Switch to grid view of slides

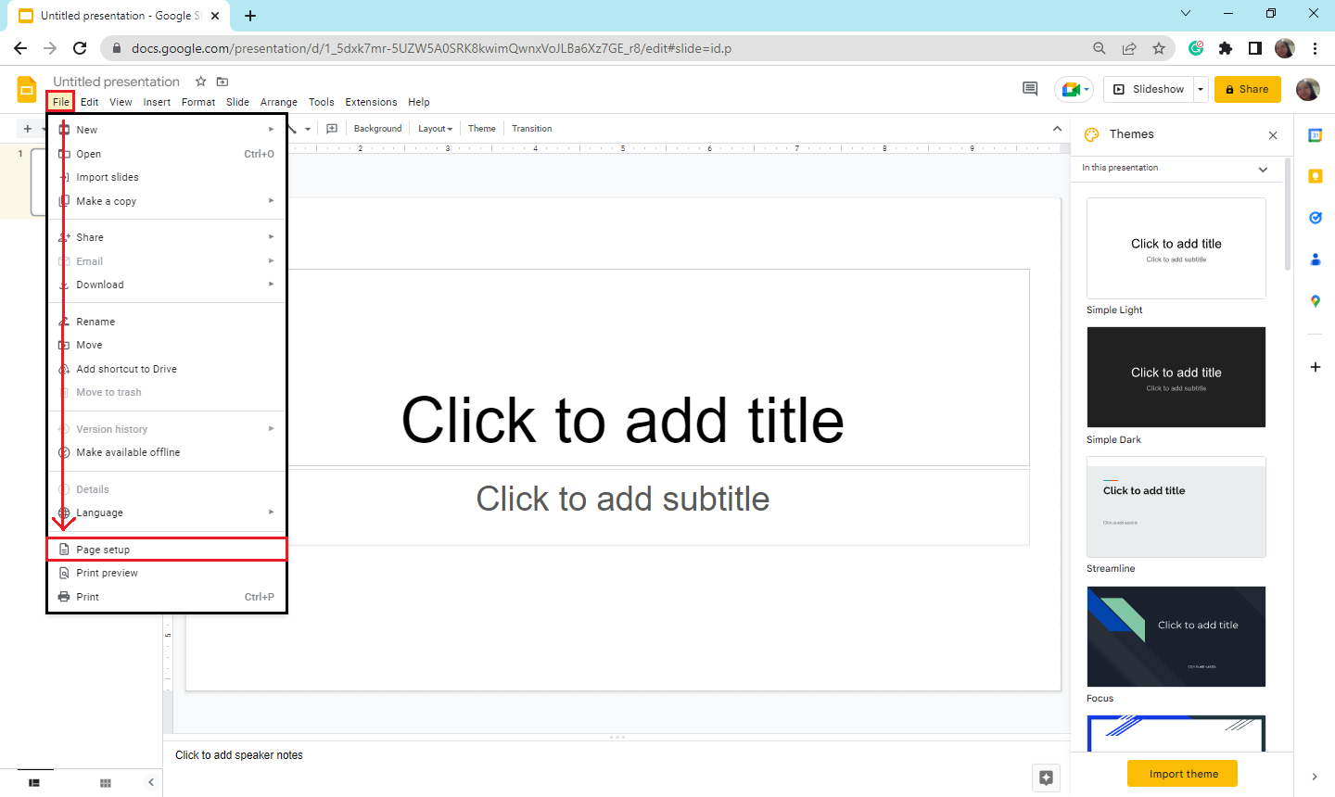click(x=105, y=782)
